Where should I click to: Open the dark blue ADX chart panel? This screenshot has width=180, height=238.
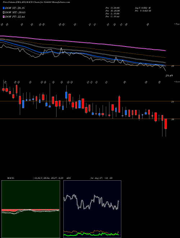(92, 209)
